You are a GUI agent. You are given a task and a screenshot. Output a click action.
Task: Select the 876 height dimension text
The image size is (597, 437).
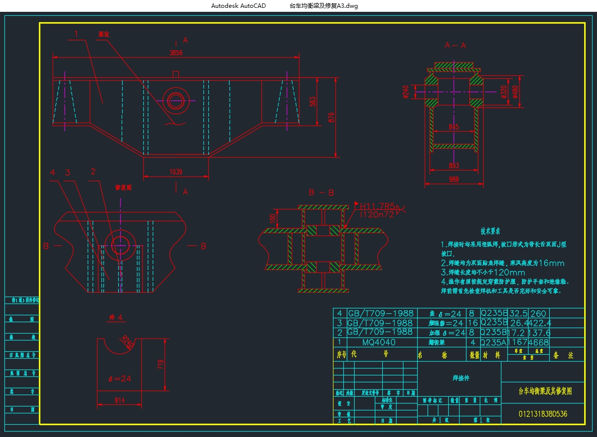332,117
